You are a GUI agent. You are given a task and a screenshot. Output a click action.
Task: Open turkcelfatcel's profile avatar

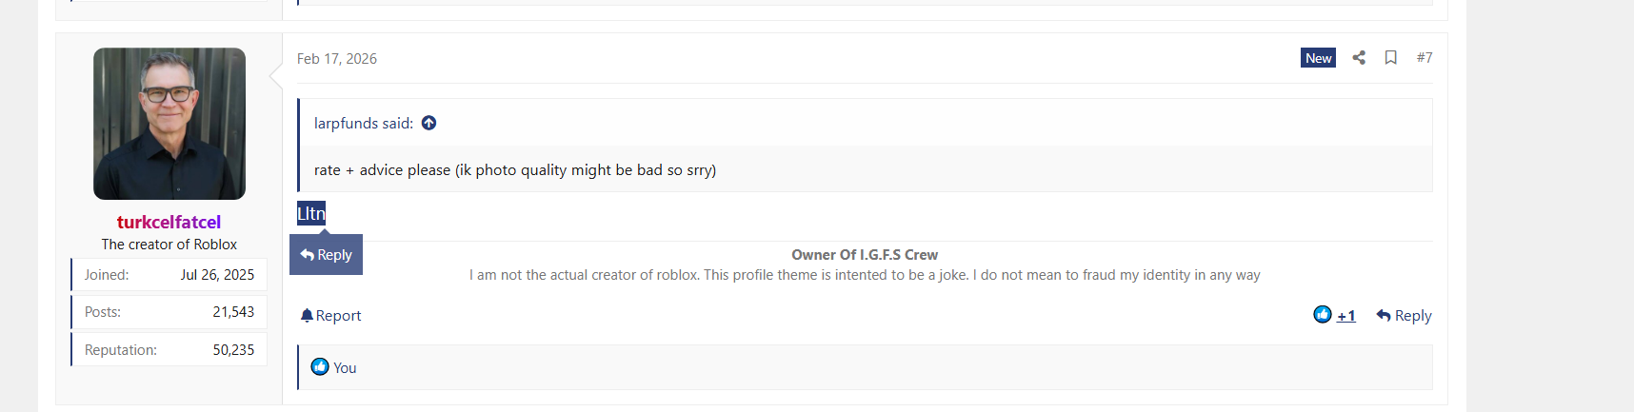169,124
